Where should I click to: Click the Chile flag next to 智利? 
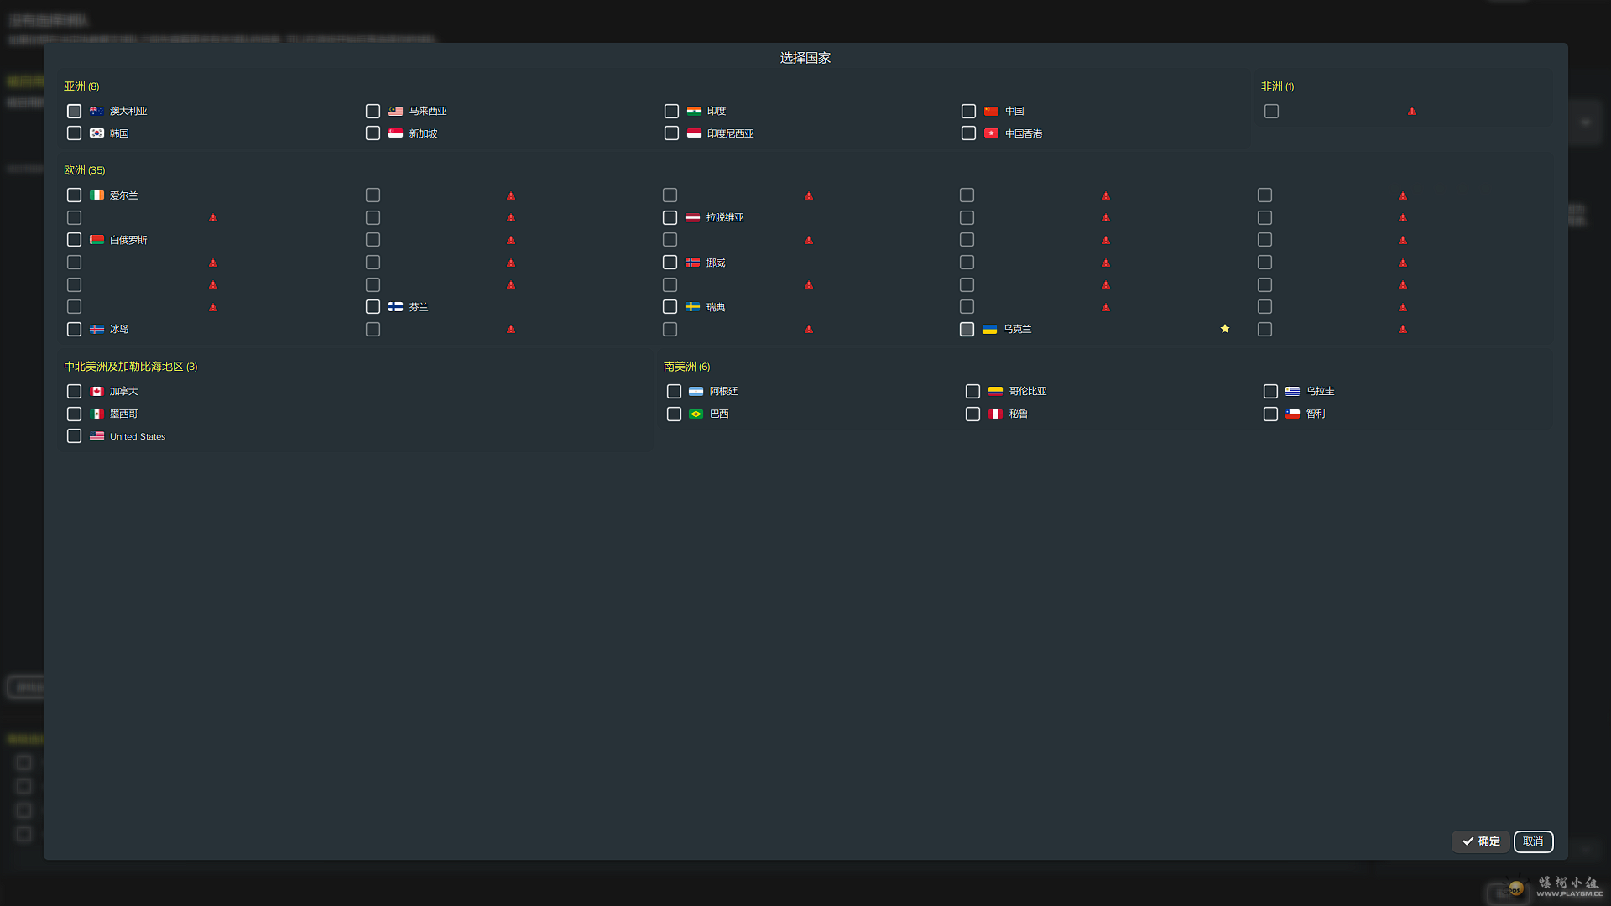pyautogui.click(x=1292, y=414)
